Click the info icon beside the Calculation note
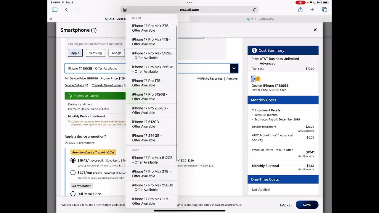The image size is (379, 213). point(69,122)
